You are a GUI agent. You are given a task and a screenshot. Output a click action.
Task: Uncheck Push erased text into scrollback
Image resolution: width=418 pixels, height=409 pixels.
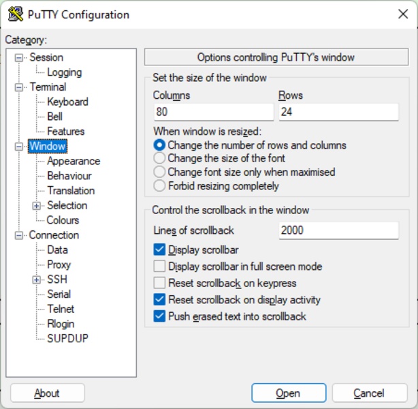point(159,316)
